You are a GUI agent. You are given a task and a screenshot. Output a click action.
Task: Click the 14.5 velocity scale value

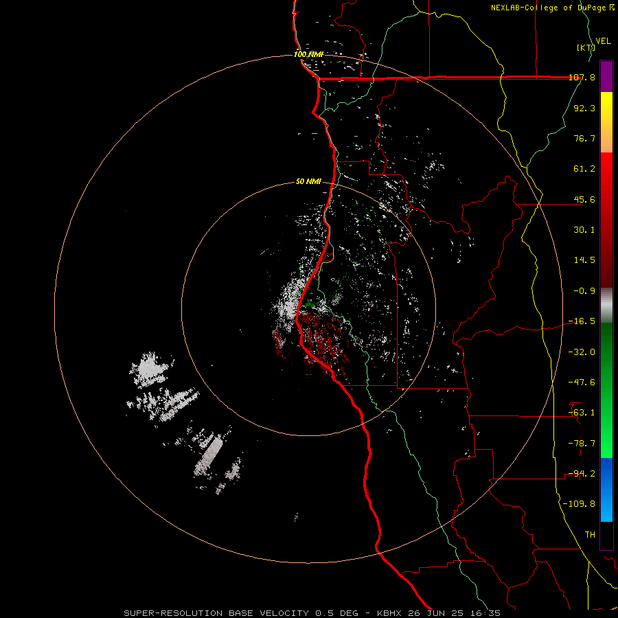[584, 260]
